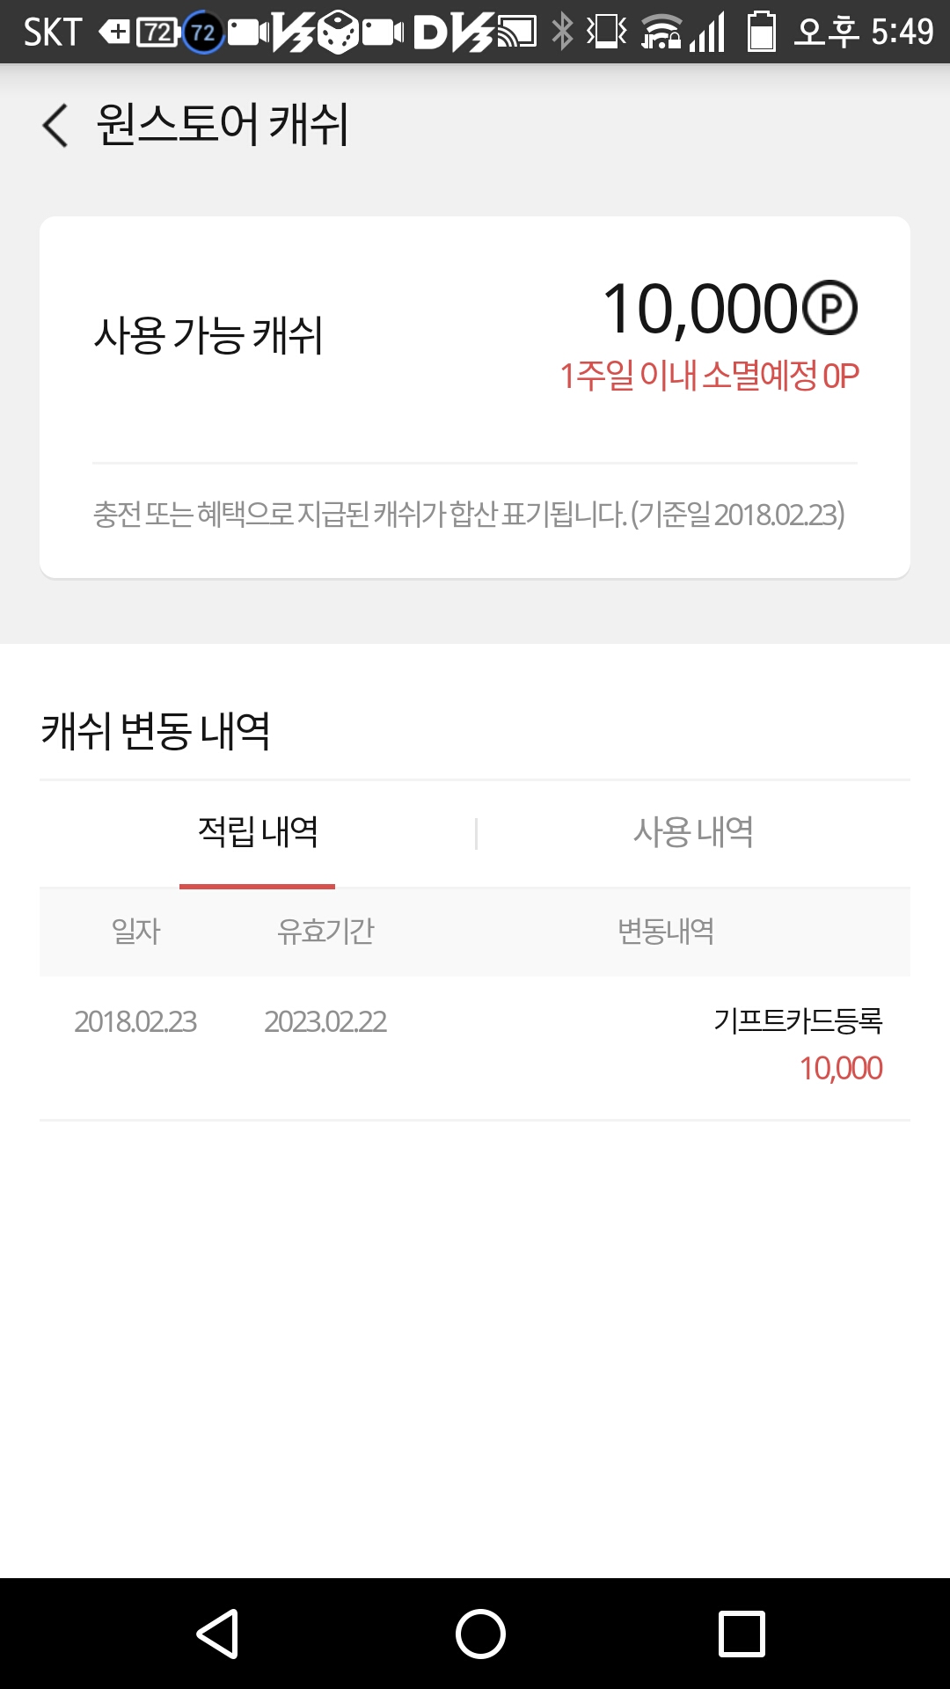The height and width of the screenshot is (1689, 950).
Task: Switch to the 사용 내역 tab
Action: pyautogui.click(x=693, y=832)
